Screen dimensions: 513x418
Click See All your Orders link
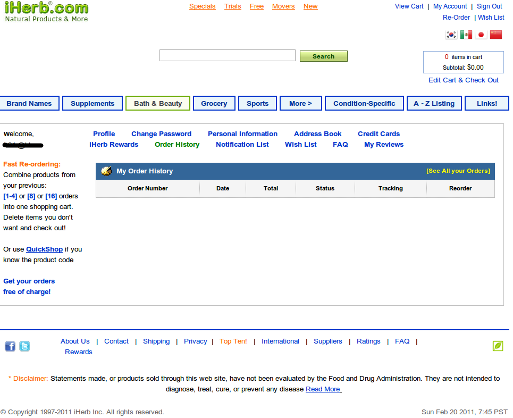(x=458, y=171)
